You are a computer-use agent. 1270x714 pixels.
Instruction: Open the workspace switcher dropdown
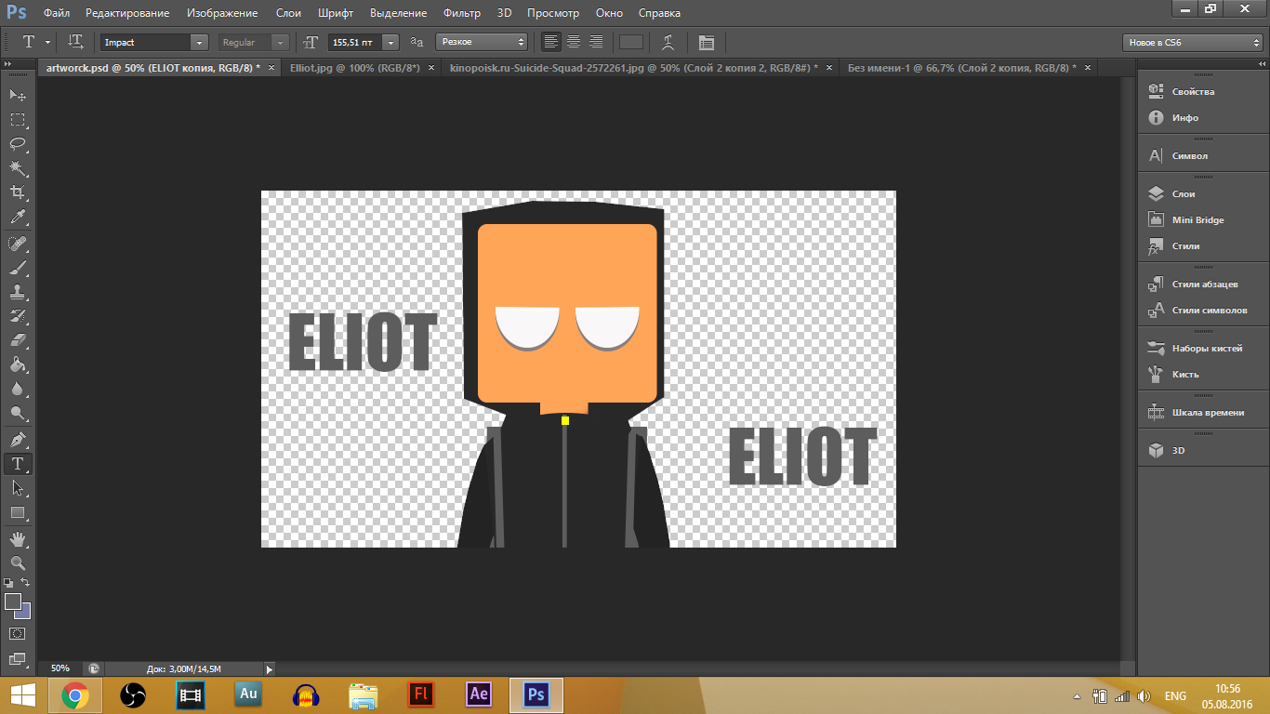click(1193, 43)
